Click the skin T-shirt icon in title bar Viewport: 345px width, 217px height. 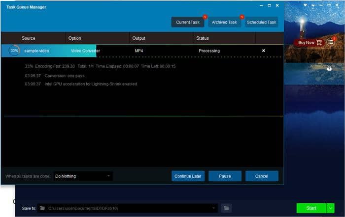coord(307,5)
